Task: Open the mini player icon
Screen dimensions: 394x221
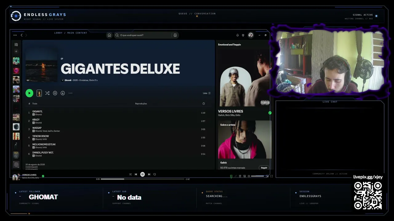Action: [267, 176]
